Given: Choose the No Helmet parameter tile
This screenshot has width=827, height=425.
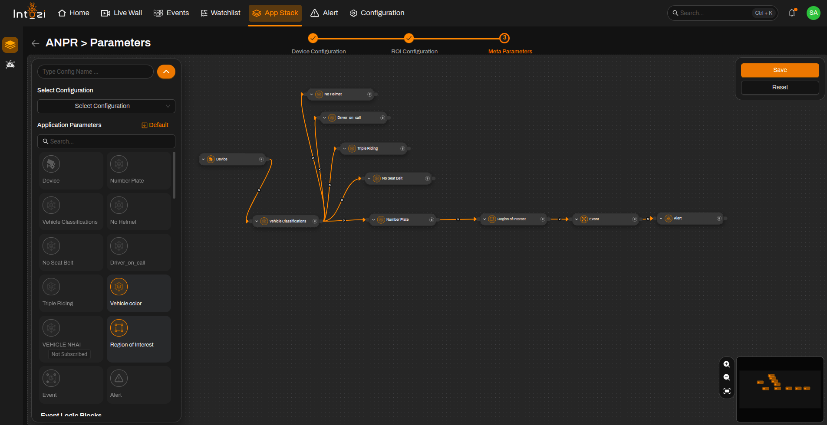Looking at the screenshot, I should pyautogui.click(x=139, y=212).
